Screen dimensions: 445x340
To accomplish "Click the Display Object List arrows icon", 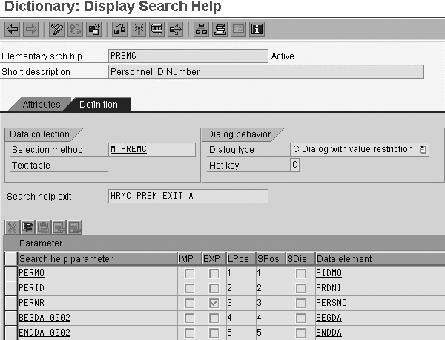I will (x=175, y=29).
